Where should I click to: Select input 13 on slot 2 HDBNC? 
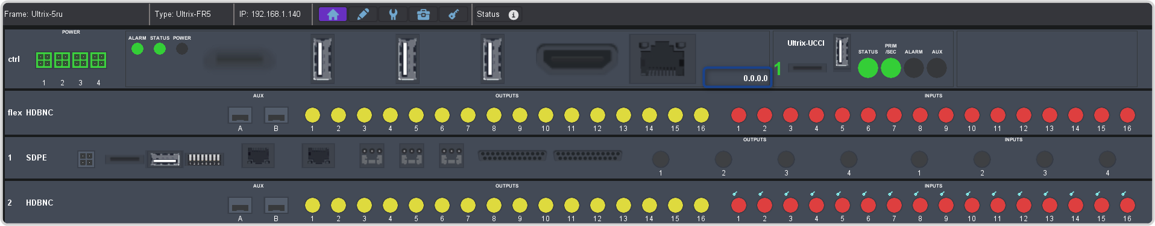1050,205
